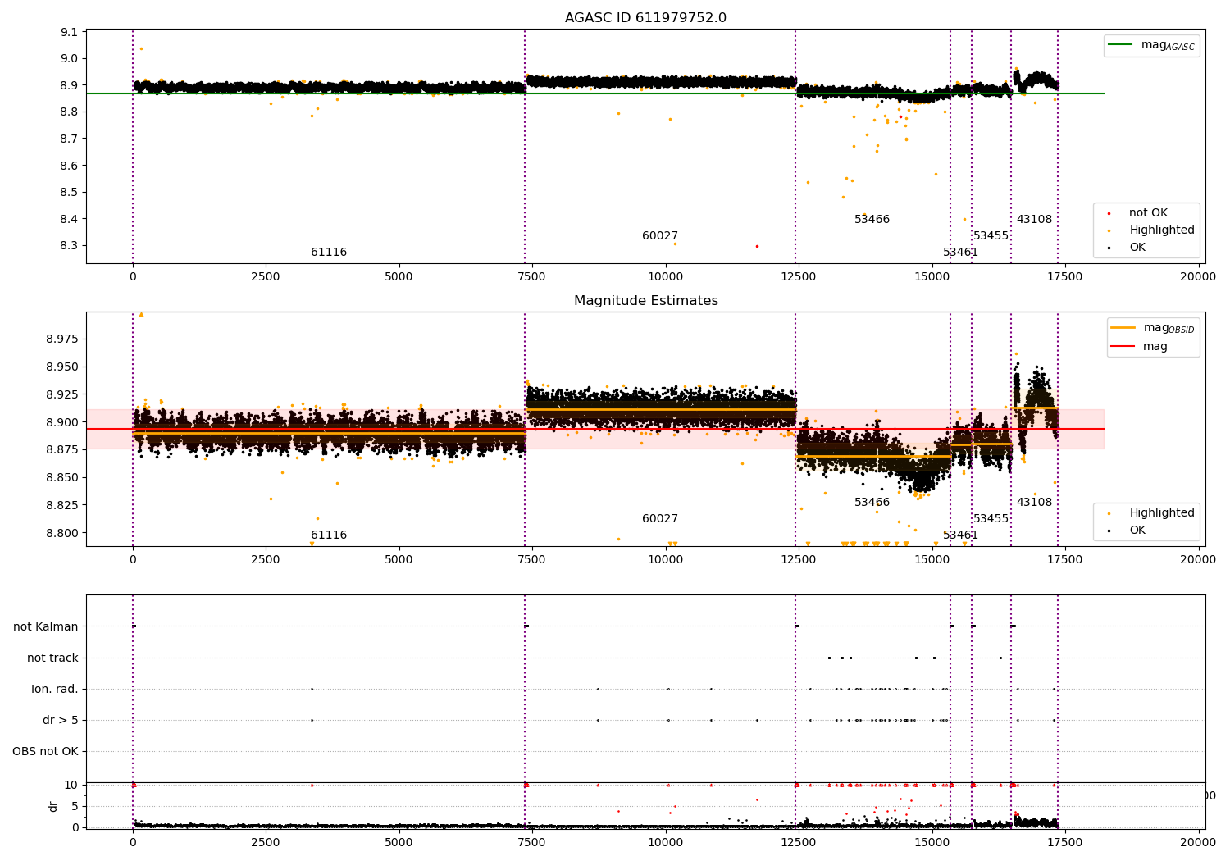The image size is (1230, 861).
Task: Select the mag OBSID legend entry
Action: pos(1152,328)
